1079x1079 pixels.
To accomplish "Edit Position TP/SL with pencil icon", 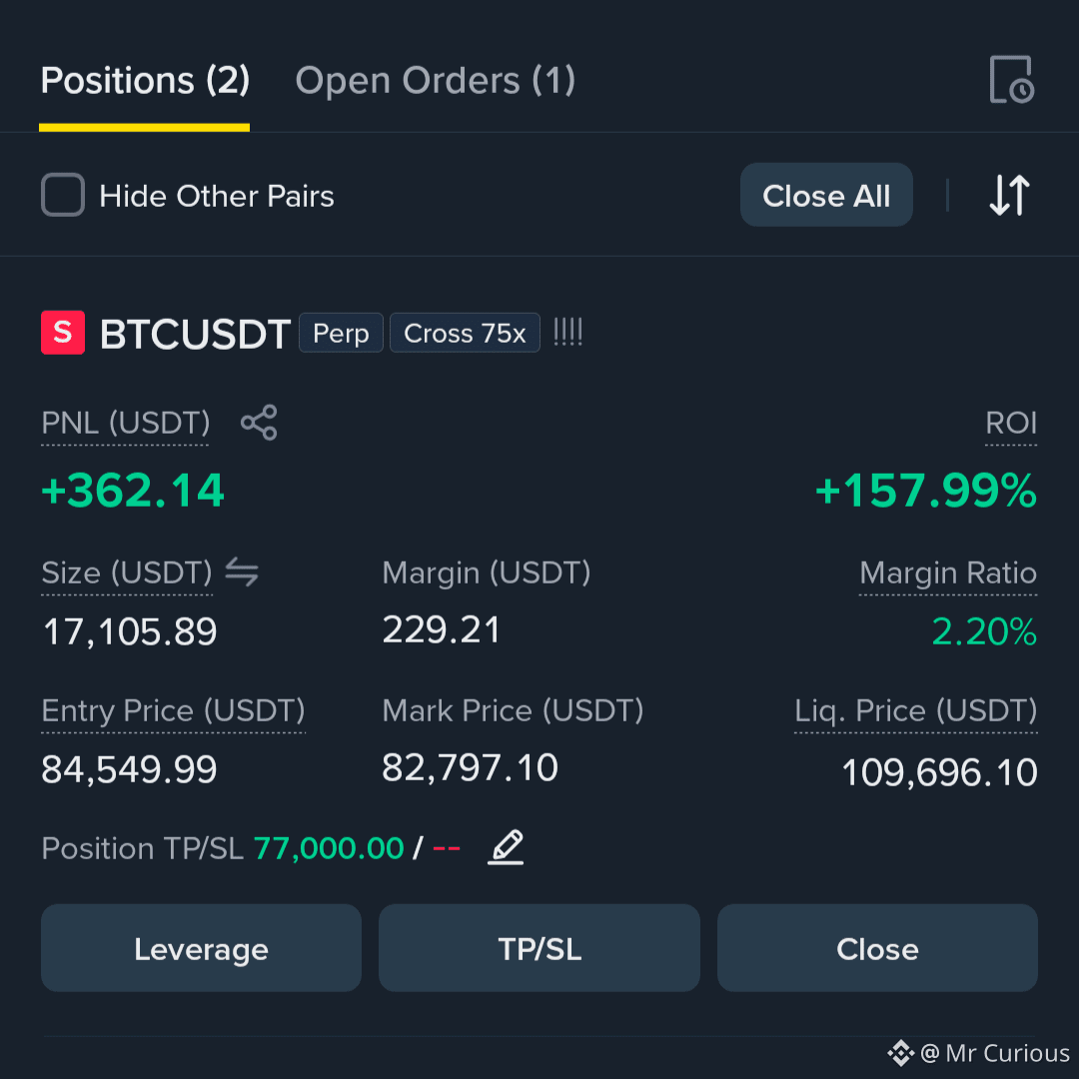I will [506, 848].
